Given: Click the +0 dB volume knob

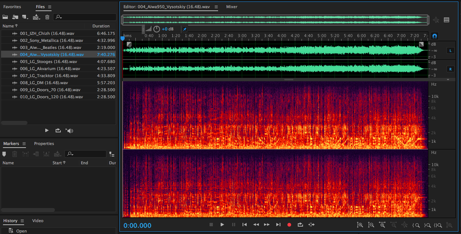Looking at the screenshot, I should coord(157,29).
